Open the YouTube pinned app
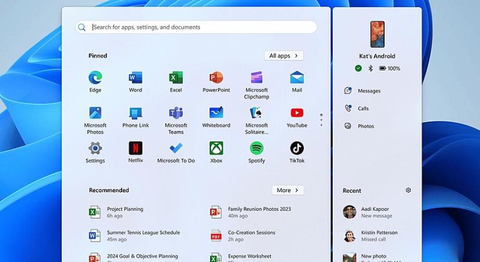The image size is (480, 262). pyautogui.click(x=297, y=117)
